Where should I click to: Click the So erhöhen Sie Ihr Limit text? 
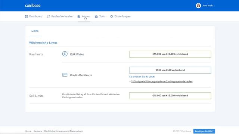pos(142,77)
